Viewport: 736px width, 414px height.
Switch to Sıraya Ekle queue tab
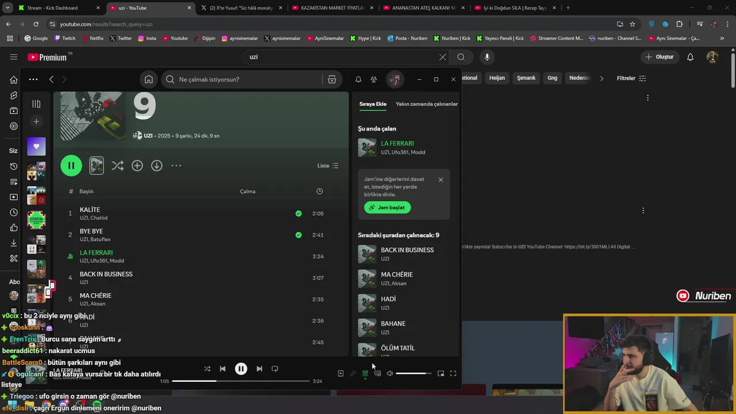coord(373,104)
